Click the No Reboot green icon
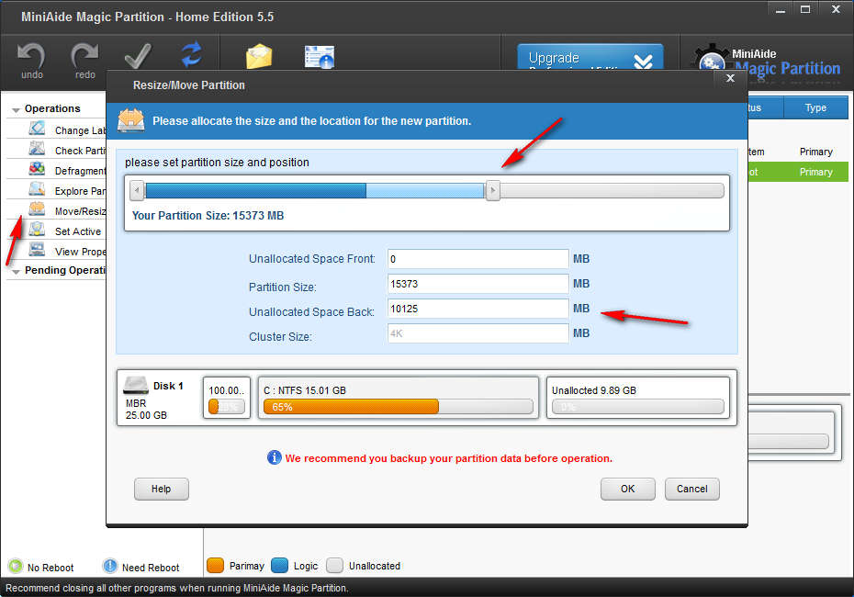The height and width of the screenshot is (597, 854). pos(16,566)
